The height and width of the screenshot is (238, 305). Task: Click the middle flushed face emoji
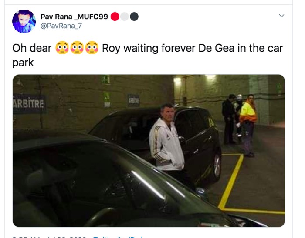[x=77, y=48]
